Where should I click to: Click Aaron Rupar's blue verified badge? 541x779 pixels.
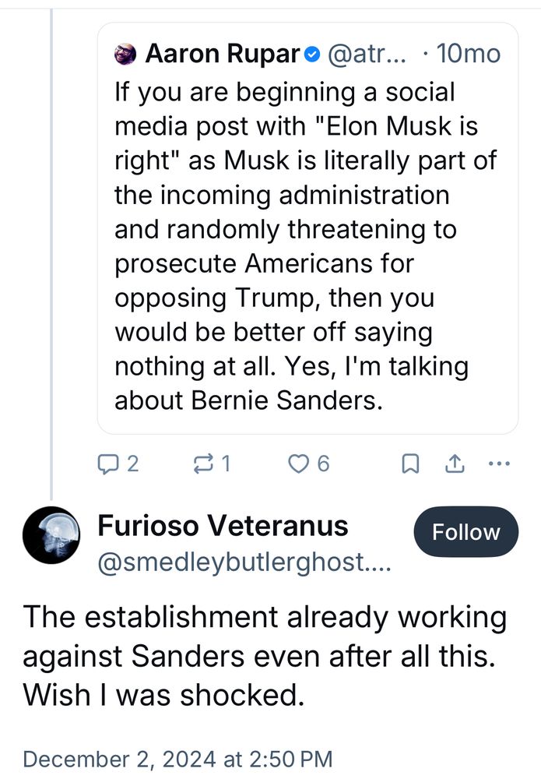click(x=311, y=54)
